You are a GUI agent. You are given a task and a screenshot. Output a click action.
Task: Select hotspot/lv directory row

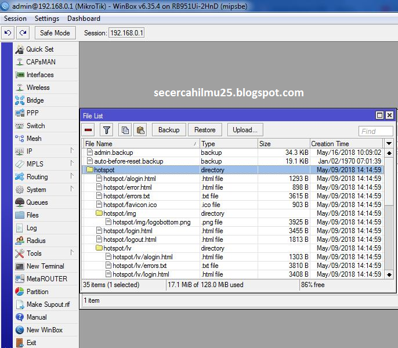[x=233, y=248]
